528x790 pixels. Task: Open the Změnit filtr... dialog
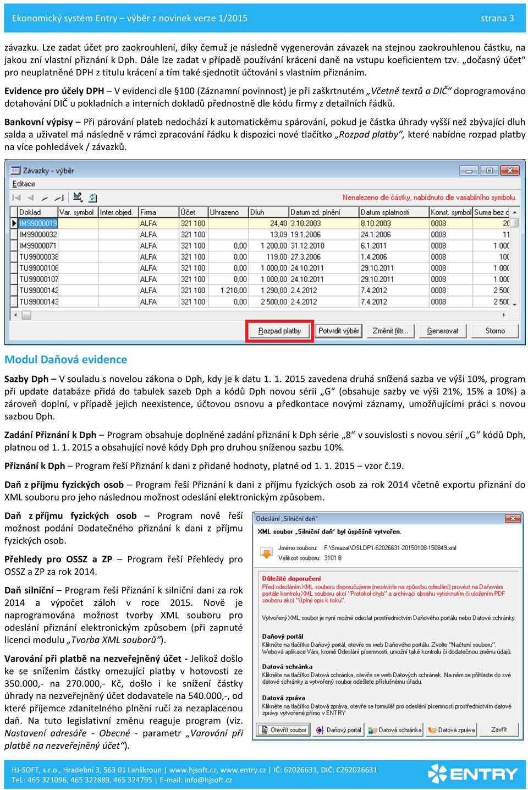tap(390, 331)
